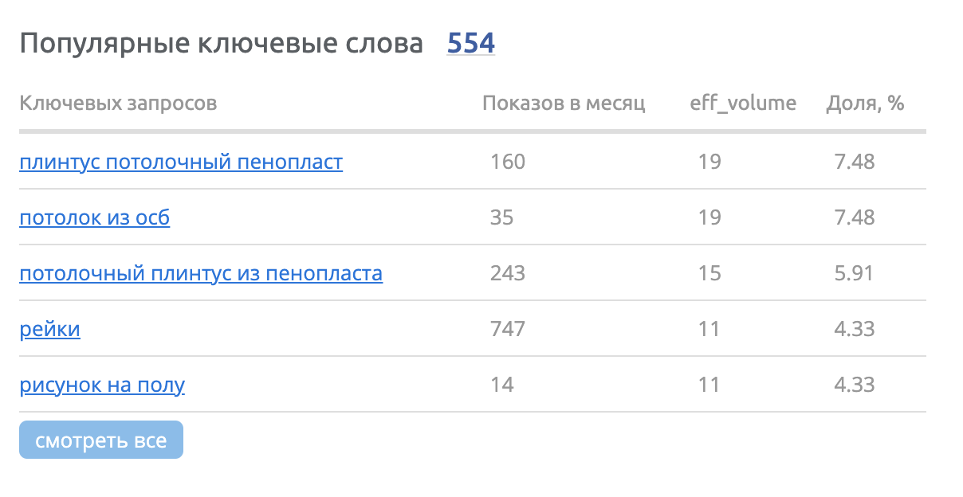Click the eff_volume value 15
Viewport: 963px width, 497px height.
709,274
